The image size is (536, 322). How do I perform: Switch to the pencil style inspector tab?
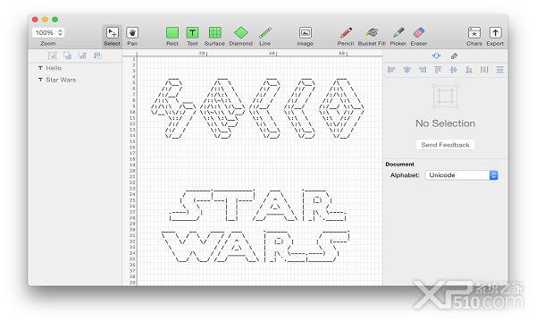(x=454, y=56)
